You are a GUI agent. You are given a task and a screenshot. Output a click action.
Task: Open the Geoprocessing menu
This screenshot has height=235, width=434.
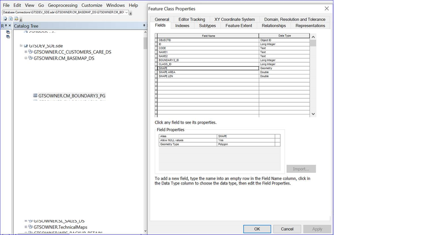tap(63, 5)
